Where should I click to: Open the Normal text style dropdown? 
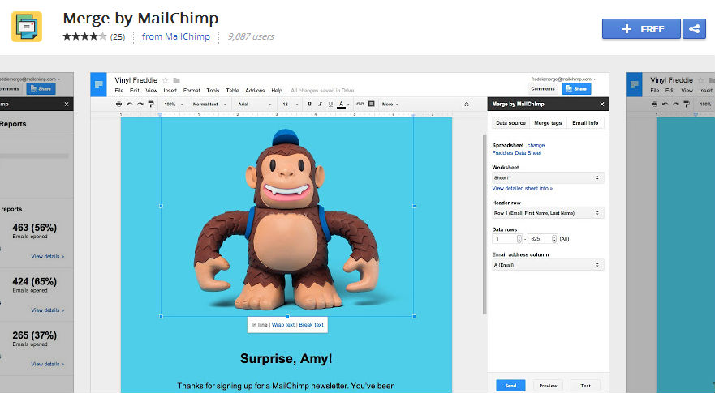point(209,105)
